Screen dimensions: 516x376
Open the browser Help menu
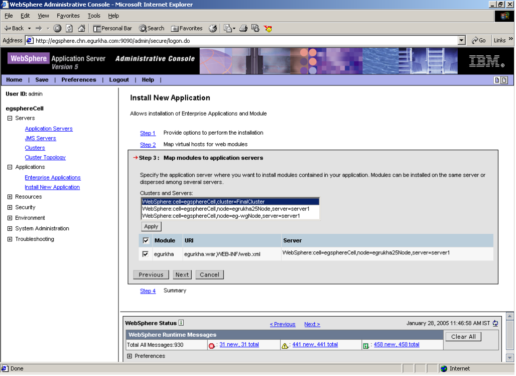click(x=113, y=16)
